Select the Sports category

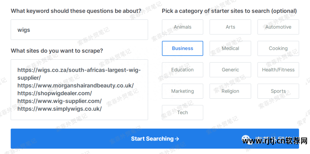pos(278,91)
